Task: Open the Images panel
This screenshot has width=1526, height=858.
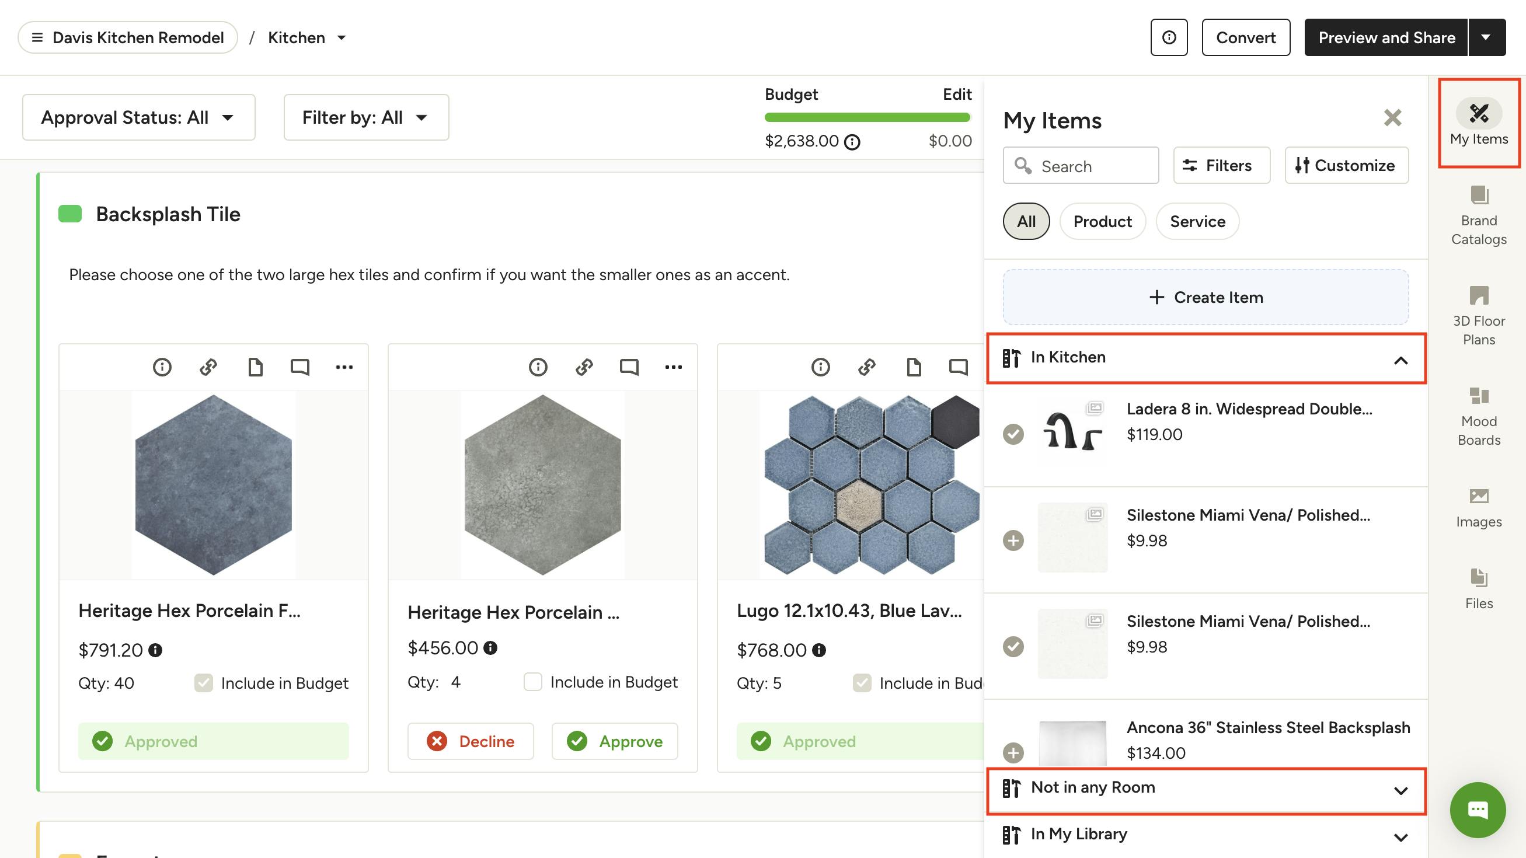Action: coord(1479,508)
